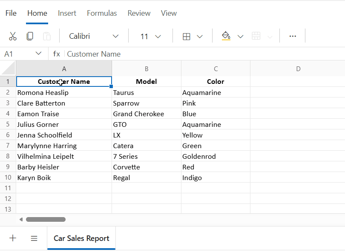Open the Calibri font name dropdown
345x252 pixels.
tap(115, 36)
